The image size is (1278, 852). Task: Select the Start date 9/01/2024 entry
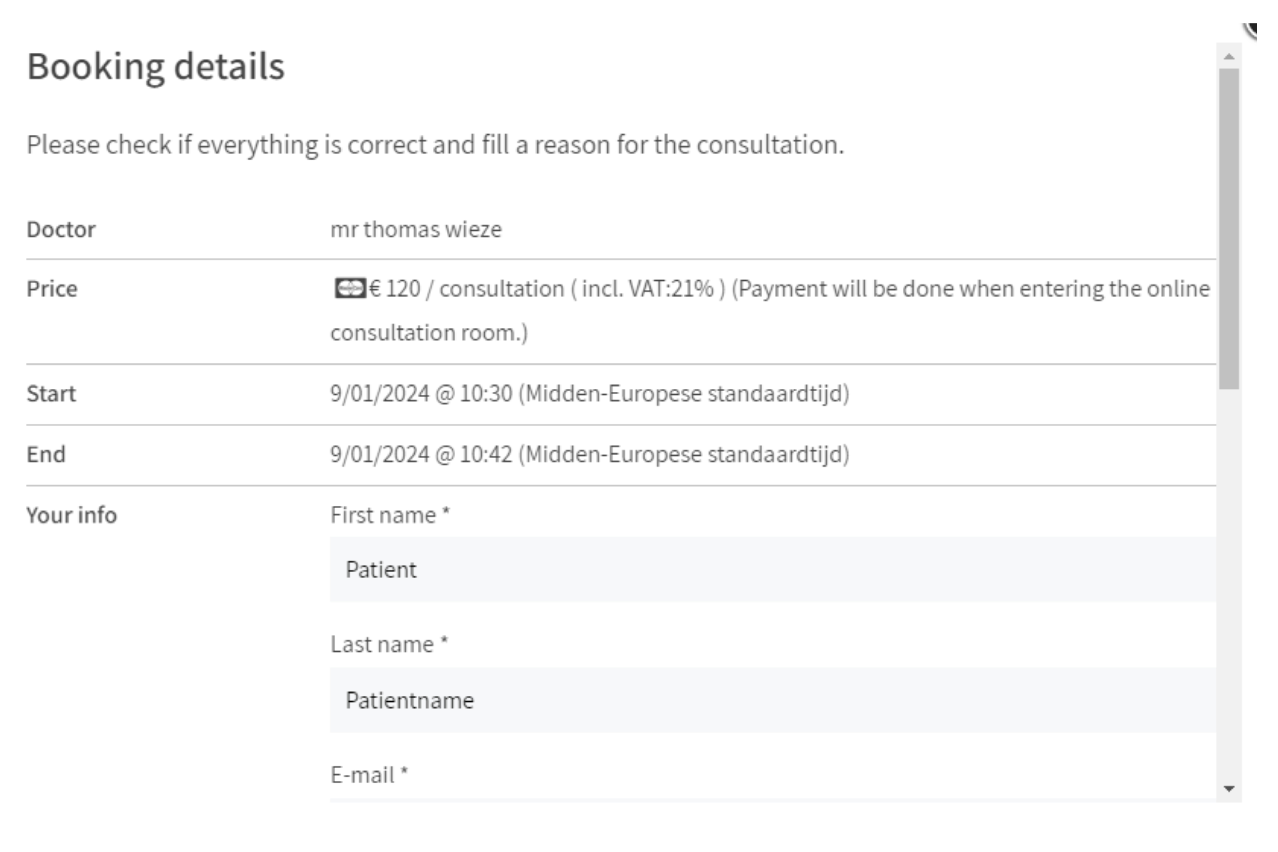(x=590, y=393)
